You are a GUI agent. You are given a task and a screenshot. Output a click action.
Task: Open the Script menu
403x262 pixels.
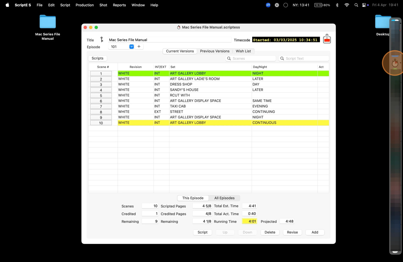point(65,5)
